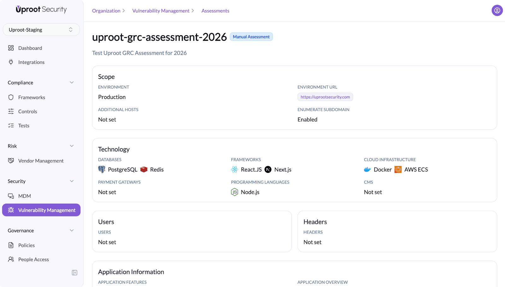Click the Docker whale icon

click(367, 169)
